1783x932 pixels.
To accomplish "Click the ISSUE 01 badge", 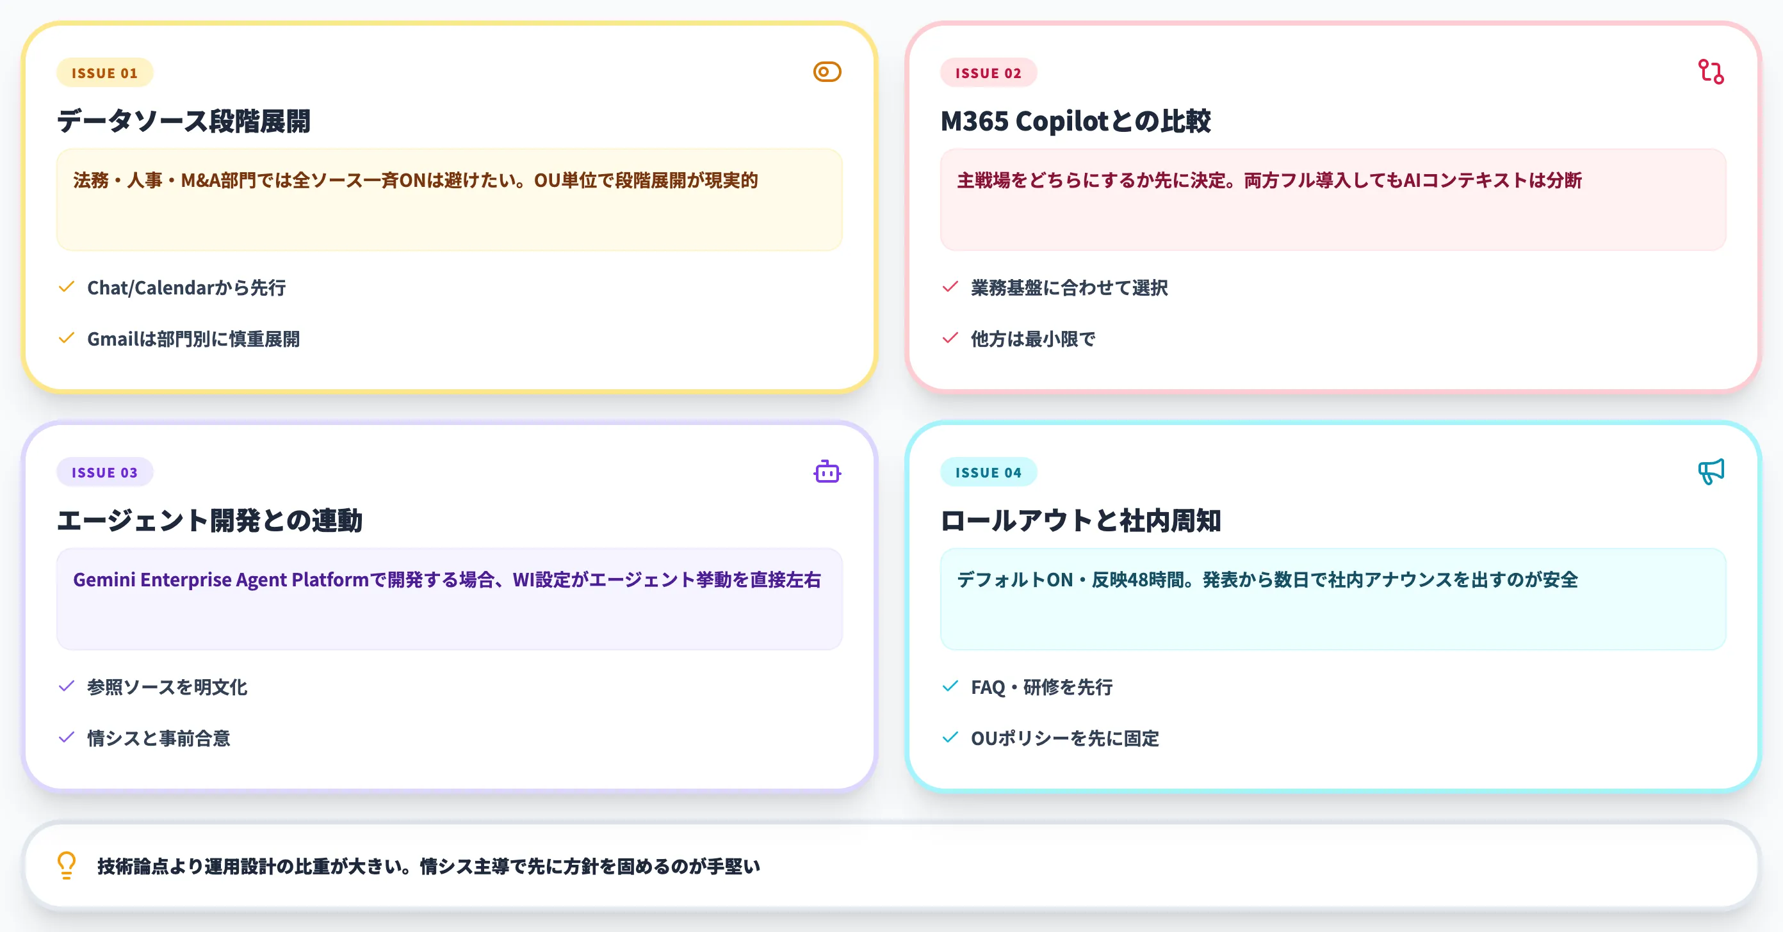I will 104,72.
